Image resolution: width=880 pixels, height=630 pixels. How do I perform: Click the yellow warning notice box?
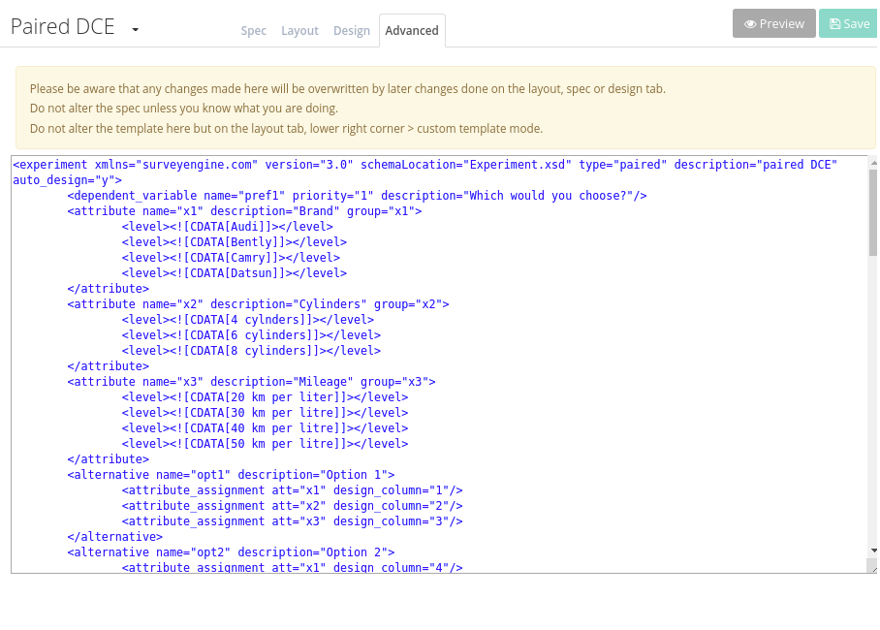[x=446, y=108]
